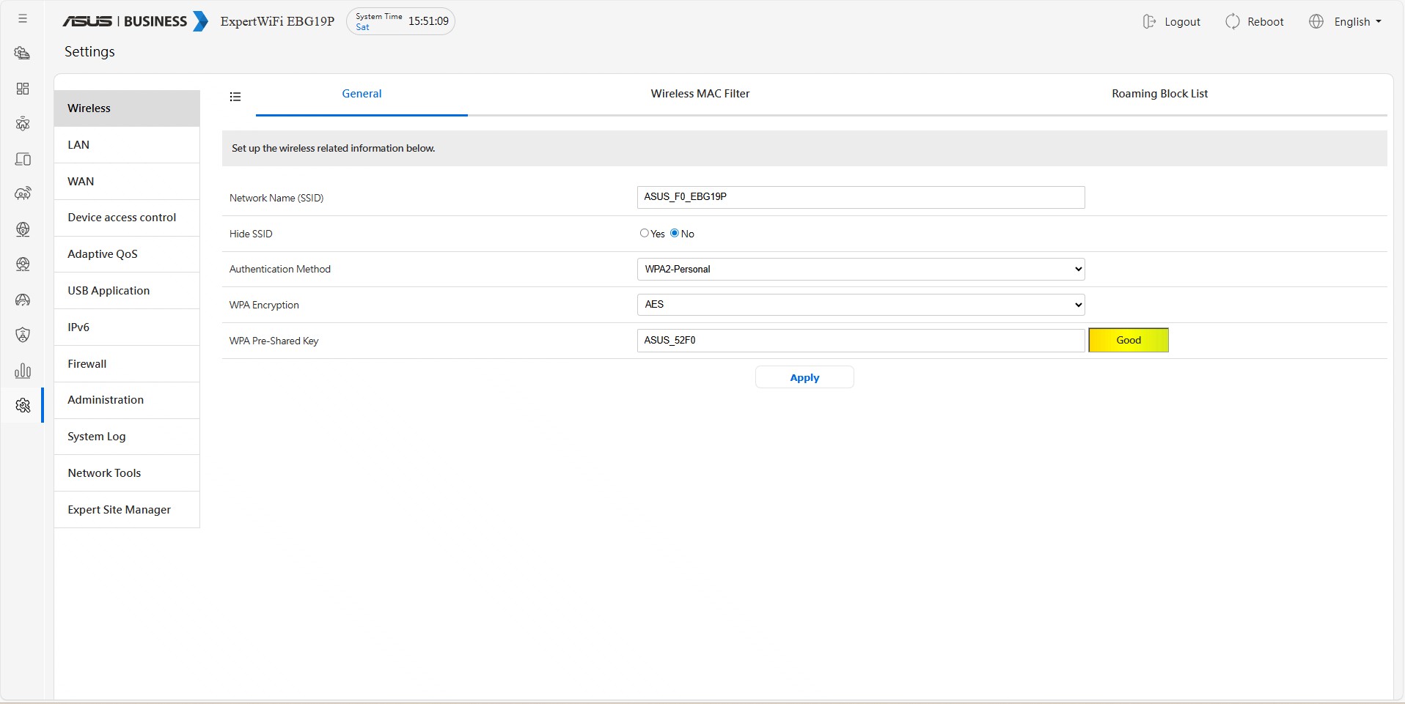
Task: Open the LAN settings section
Action: coord(127,145)
